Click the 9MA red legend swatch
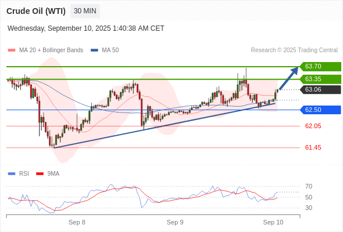This screenshot has height=232, width=343. click(40, 174)
